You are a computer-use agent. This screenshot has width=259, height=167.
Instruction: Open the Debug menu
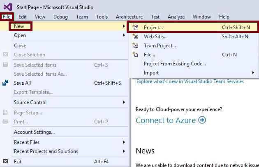pos(60,17)
